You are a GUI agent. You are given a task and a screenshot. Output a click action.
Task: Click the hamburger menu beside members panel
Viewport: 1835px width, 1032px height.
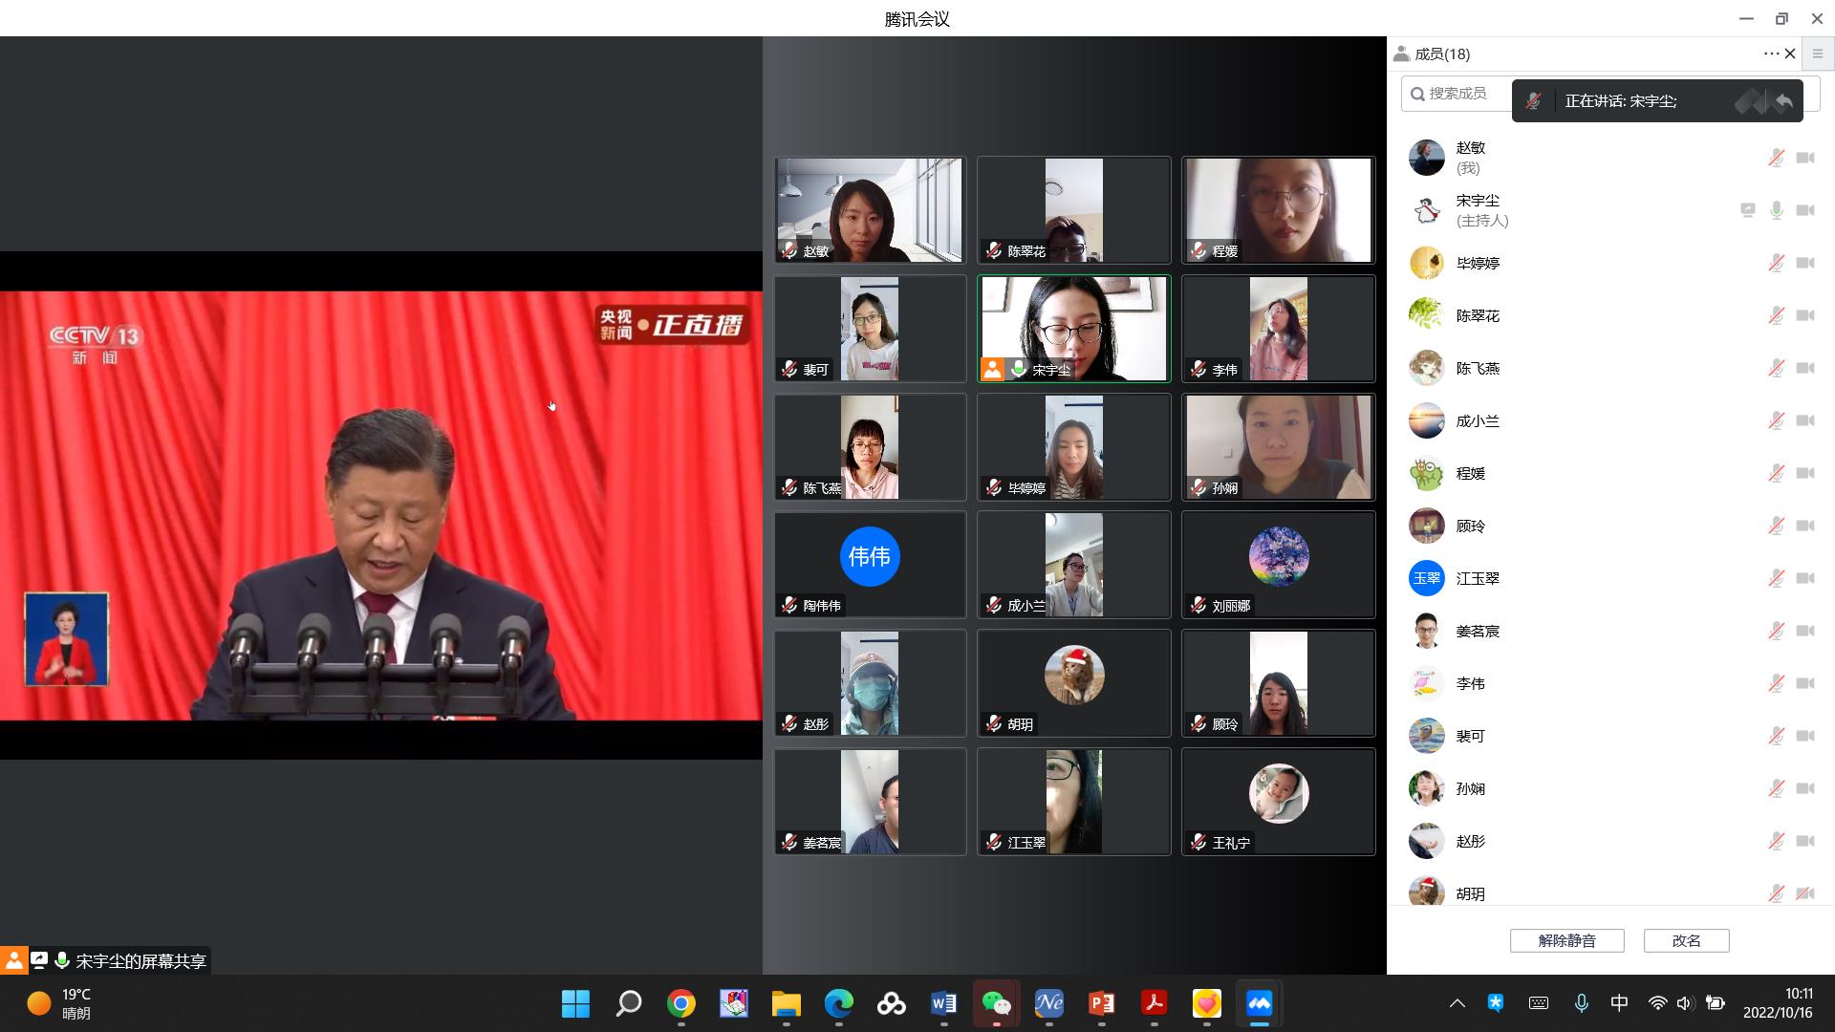[1818, 54]
